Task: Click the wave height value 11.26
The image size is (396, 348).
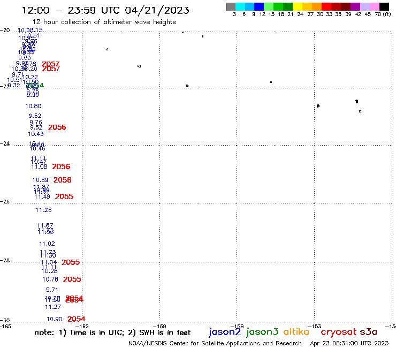Action: point(44,210)
